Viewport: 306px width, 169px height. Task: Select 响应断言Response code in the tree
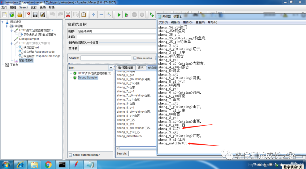[x=39, y=52]
